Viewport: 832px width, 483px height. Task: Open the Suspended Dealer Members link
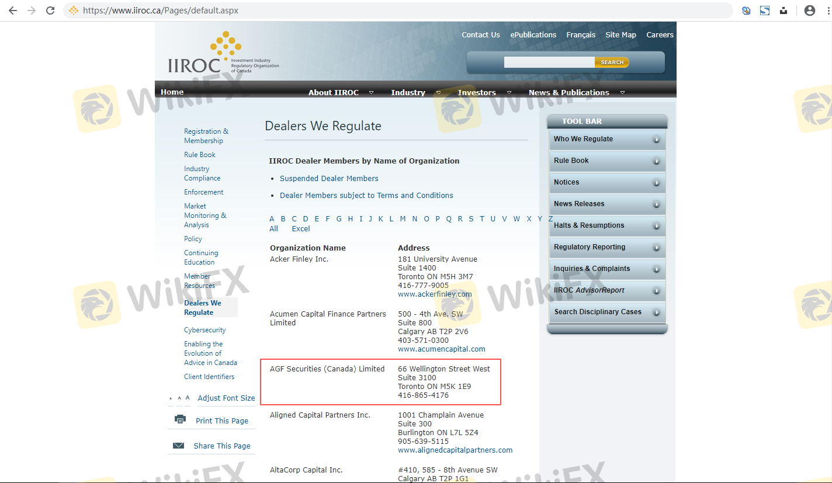(x=329, y=179)
